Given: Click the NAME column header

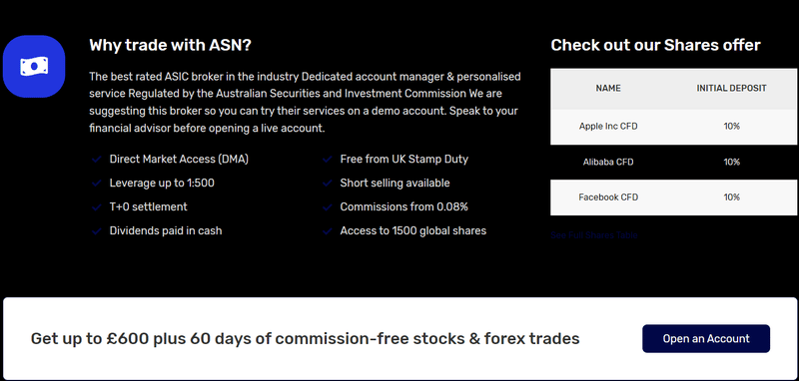Looking at the screenshot, I should coord(608,89).
